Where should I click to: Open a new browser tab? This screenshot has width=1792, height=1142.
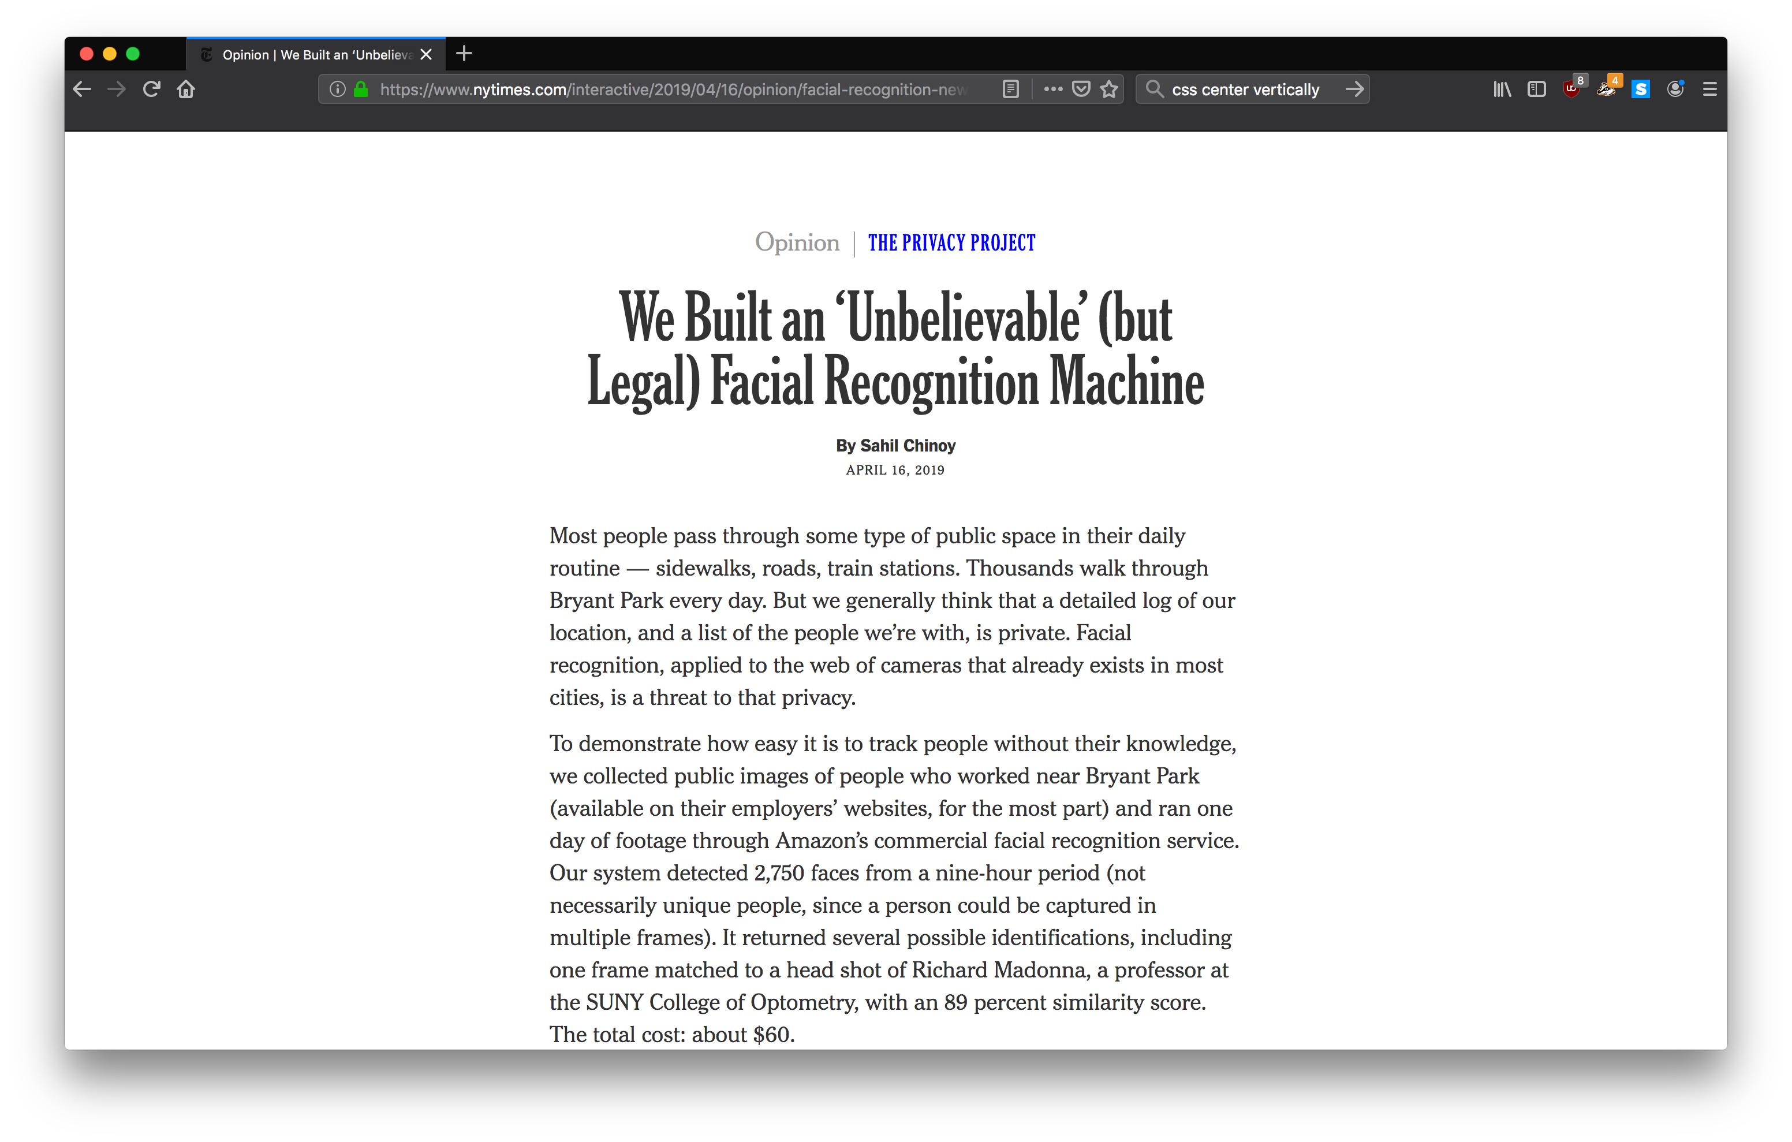pos(464,54)
